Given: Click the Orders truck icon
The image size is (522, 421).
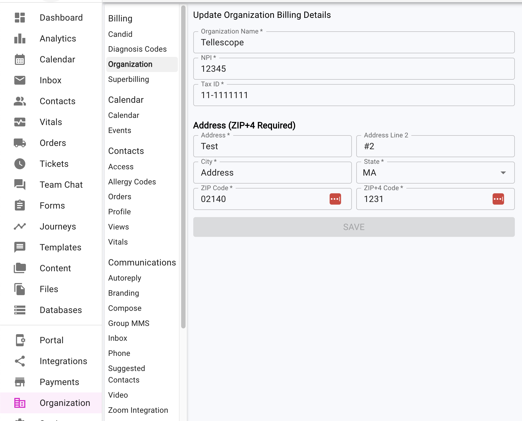Looking at the screenshot, I should pyautogui.click(x=20, y=143).
